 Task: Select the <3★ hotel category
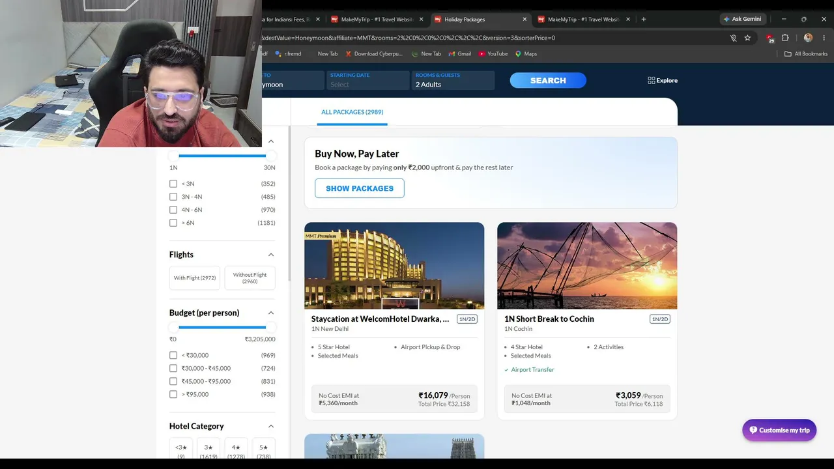point(181,448)
